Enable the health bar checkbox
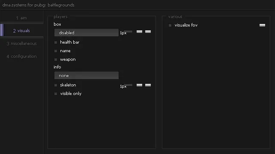Screen dimensions: 275x154 [56, 42]
